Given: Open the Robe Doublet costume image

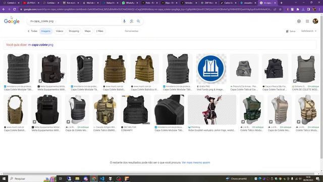Looking at the screenshot, I should (212, 110).
